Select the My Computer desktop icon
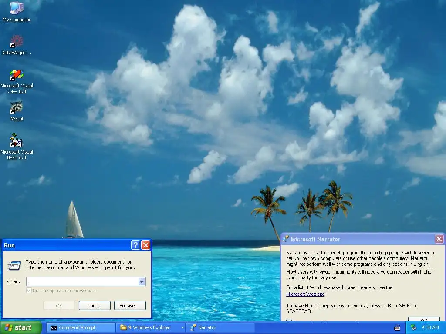The height and width of the screenshot is (334, 446). 17,11
